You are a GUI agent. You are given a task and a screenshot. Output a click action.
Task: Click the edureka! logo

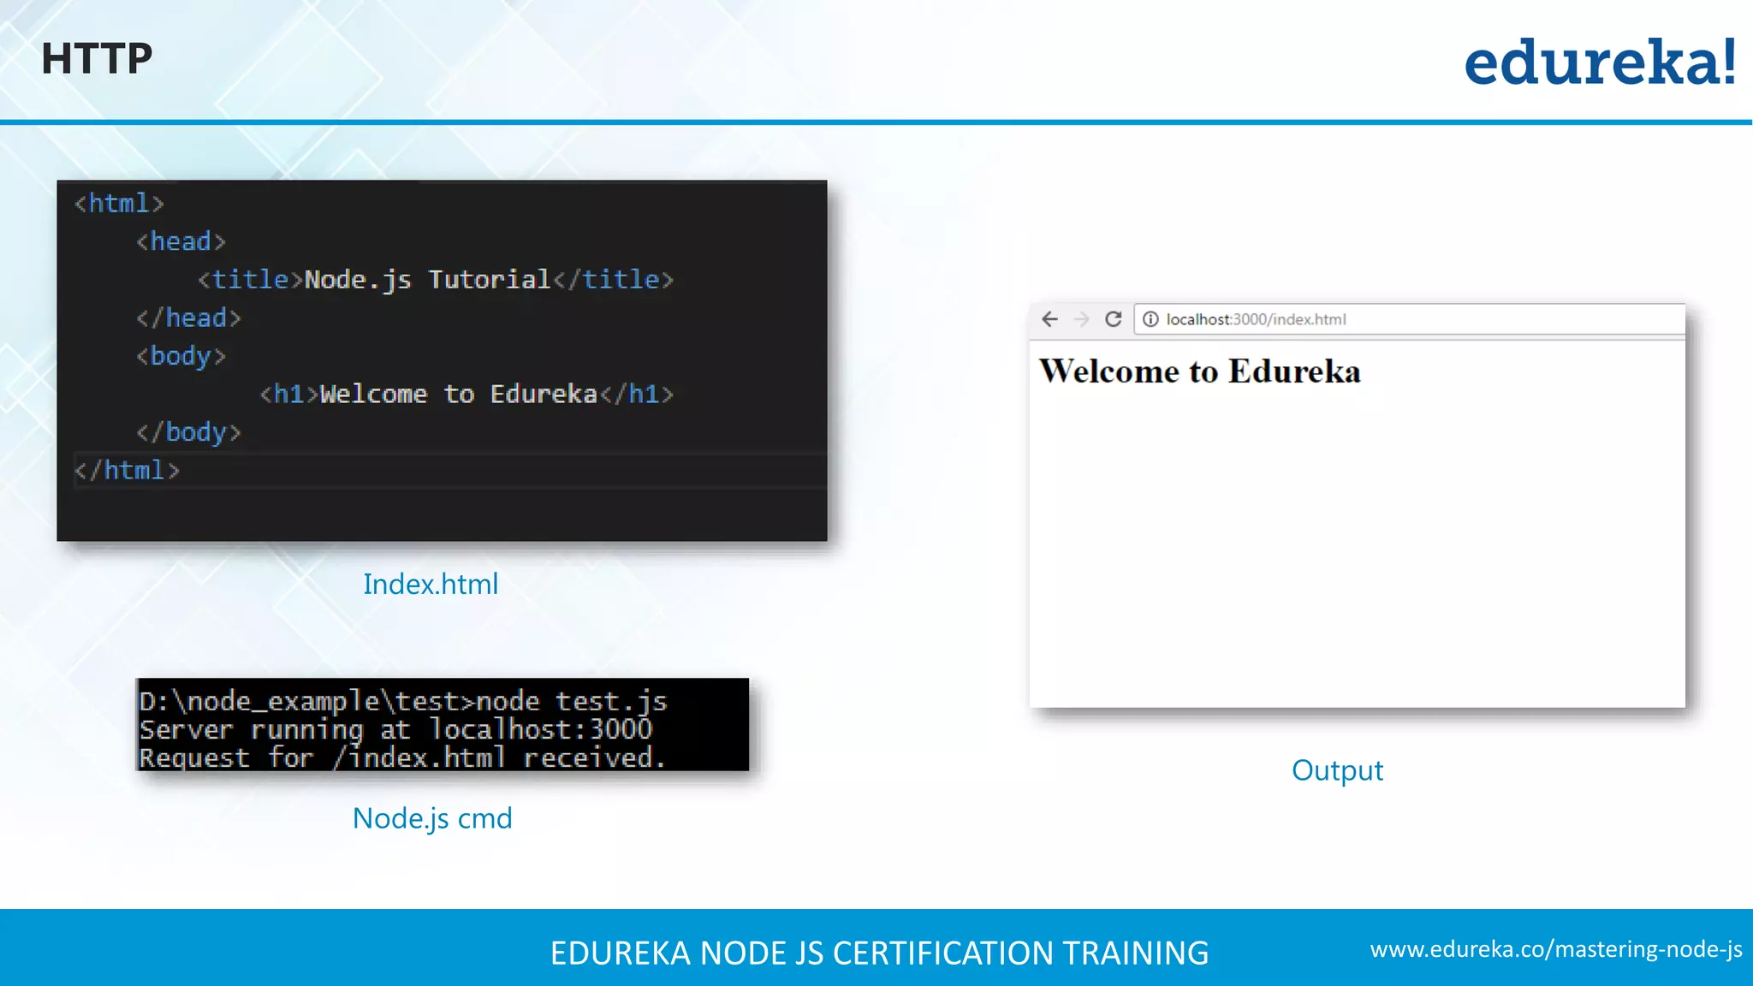coord(1600,62)
